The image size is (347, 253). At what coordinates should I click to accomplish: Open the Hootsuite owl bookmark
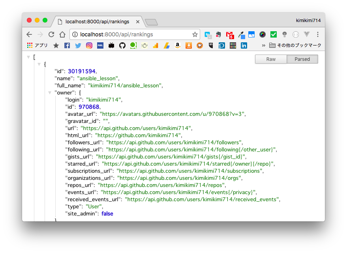point(211,45)
